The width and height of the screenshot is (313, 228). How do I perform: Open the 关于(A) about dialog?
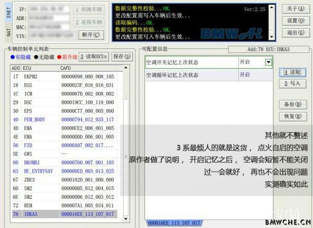[295, 9]
